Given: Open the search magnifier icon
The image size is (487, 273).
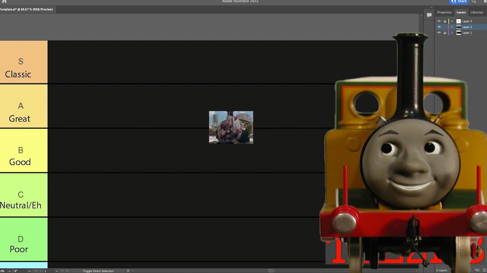Looking at the screenshot, I should [474, 2].
